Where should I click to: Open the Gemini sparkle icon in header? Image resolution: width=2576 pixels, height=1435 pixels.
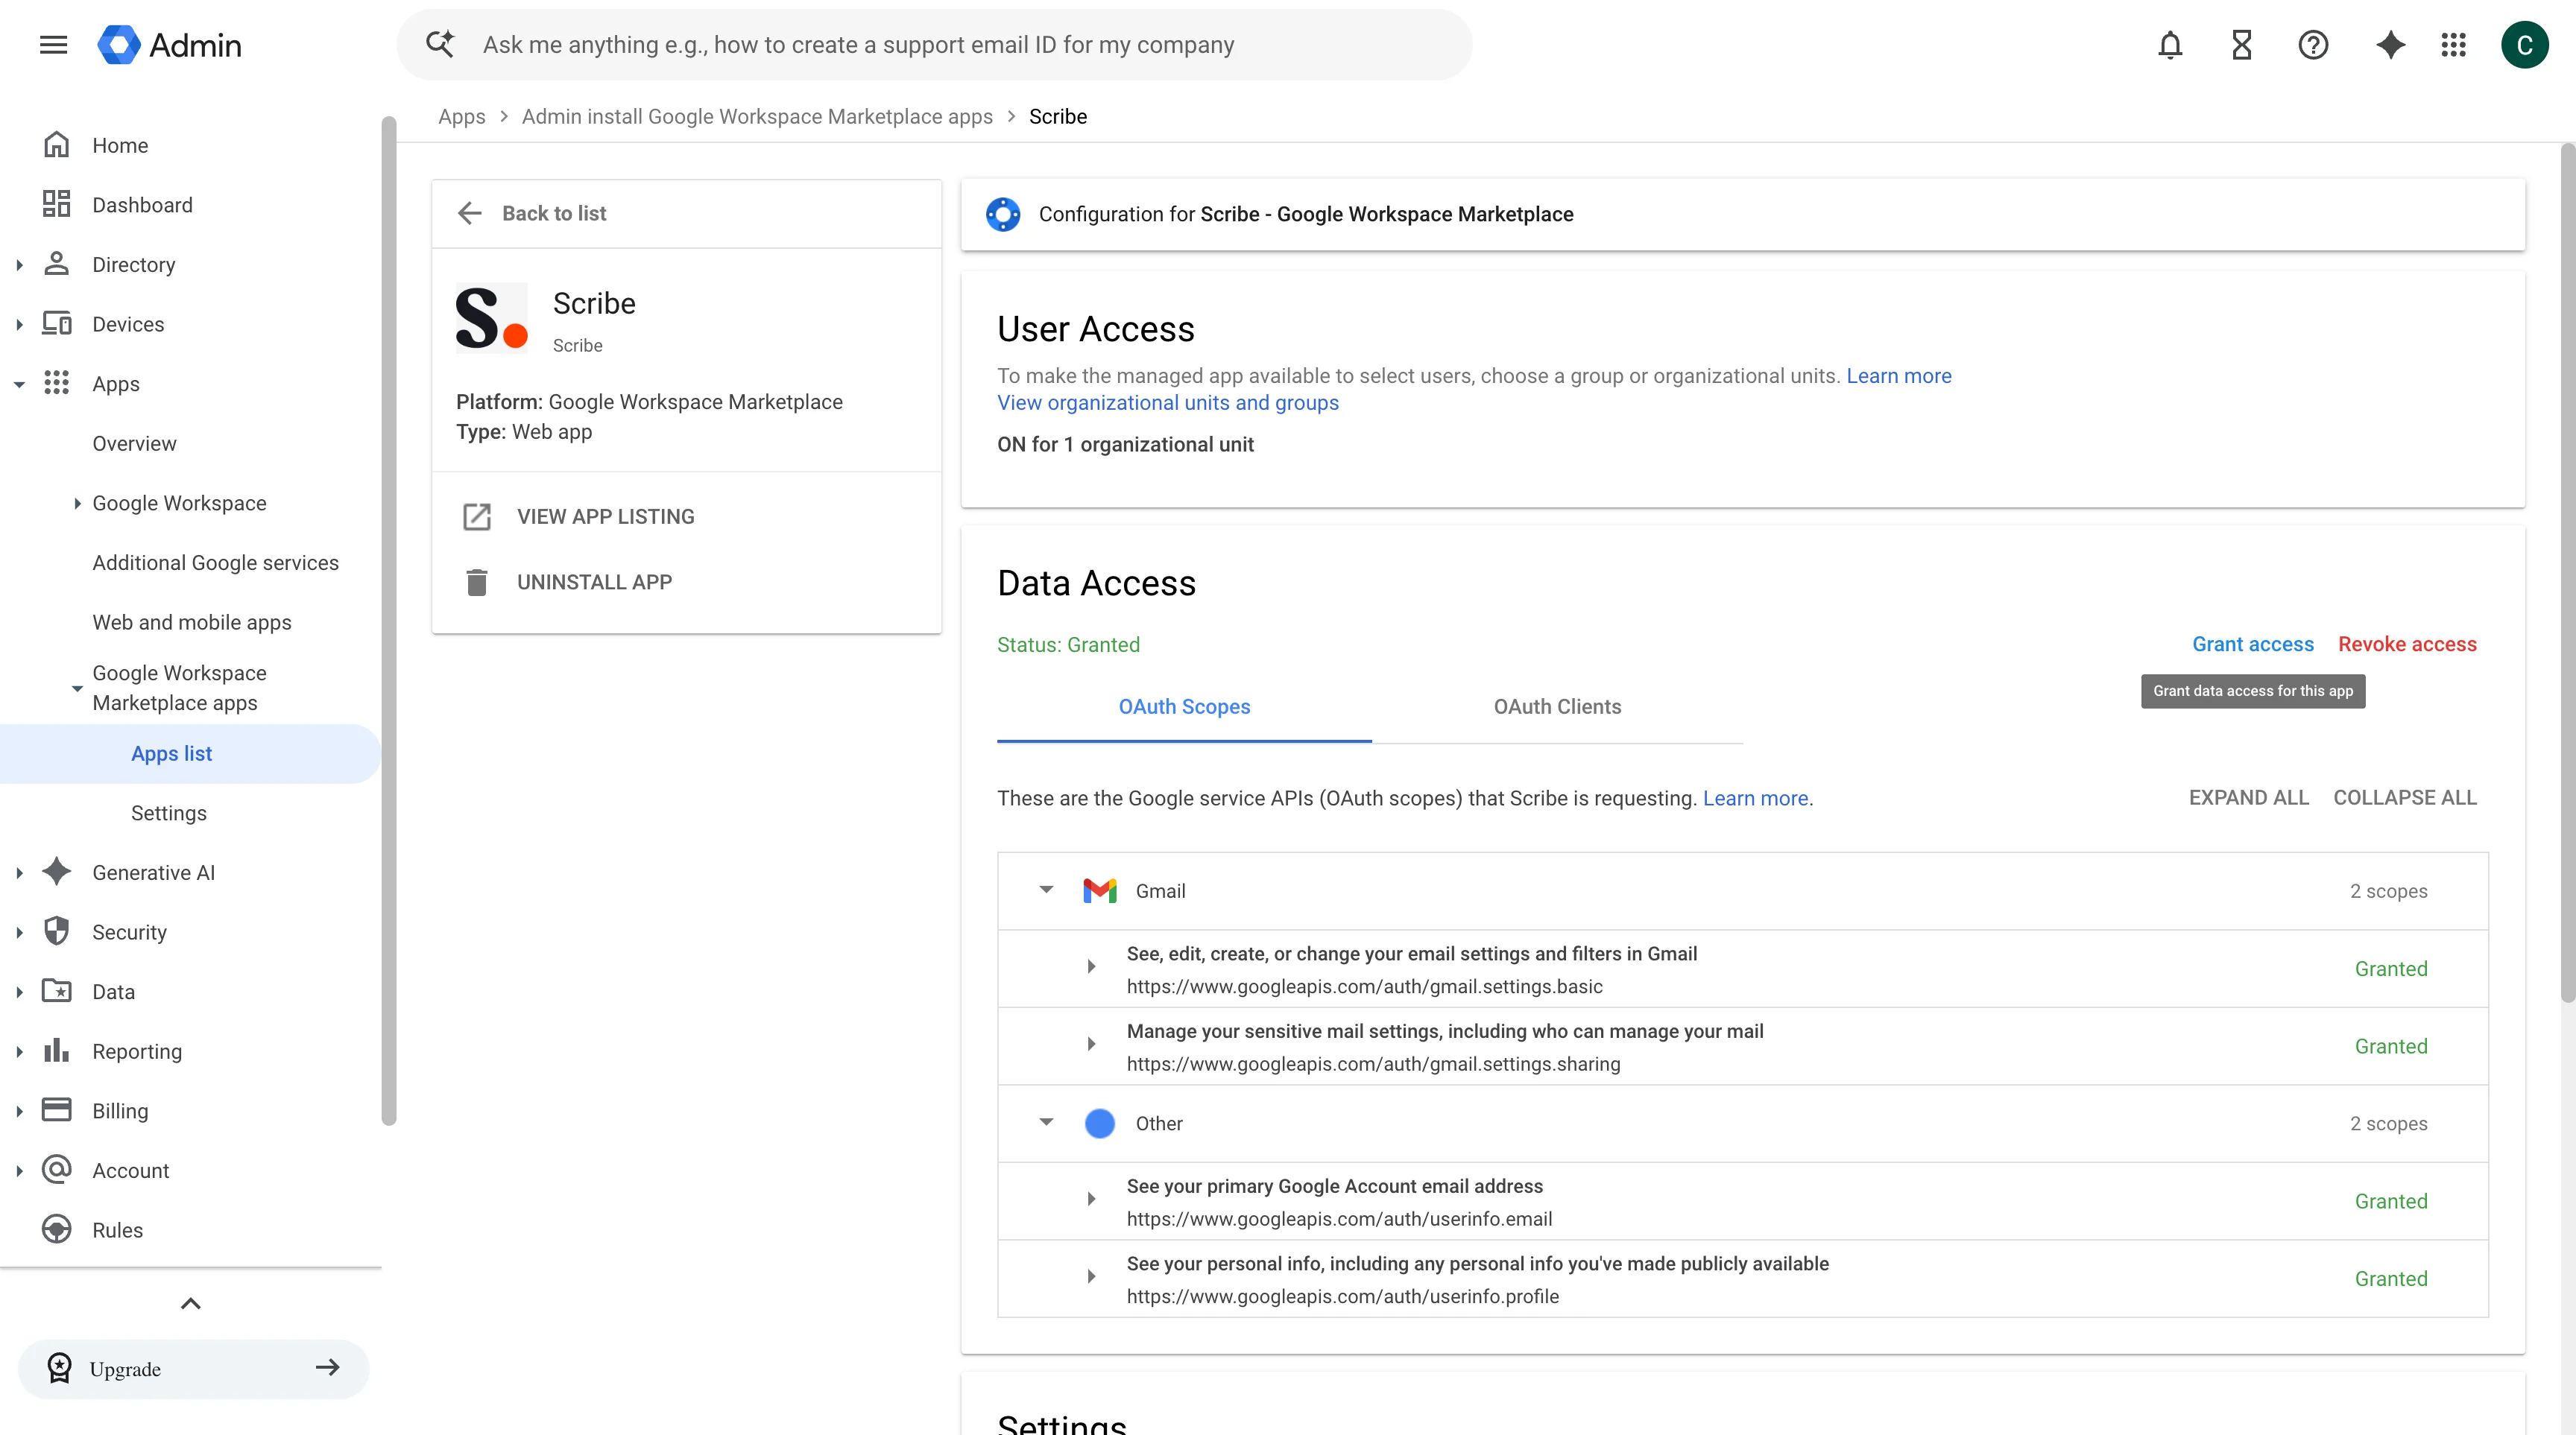(2390, 45)
